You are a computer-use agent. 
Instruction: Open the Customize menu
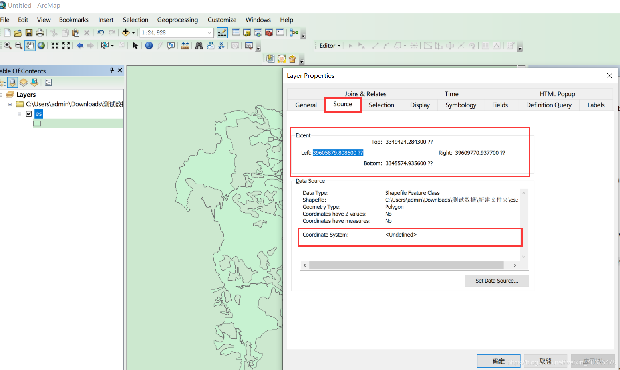click(222, 20)
